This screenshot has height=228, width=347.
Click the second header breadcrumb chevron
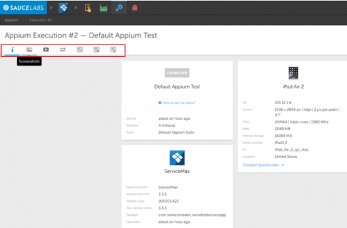click(x=76, y=8)
